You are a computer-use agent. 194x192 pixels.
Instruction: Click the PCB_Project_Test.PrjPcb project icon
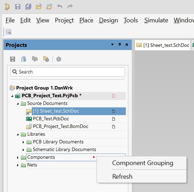click(x=17, y=96)
